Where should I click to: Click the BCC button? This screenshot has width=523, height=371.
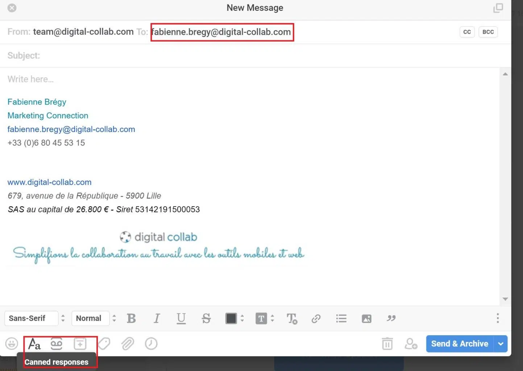pyautogui.click(x=488, y=32)
